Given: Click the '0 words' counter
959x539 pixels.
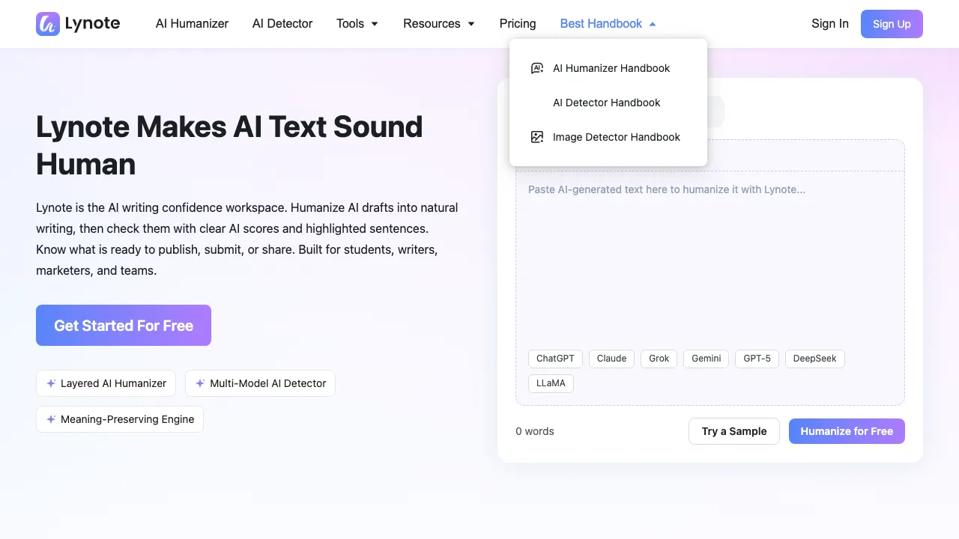Looking at the screenshot, I should click(535, 431).
